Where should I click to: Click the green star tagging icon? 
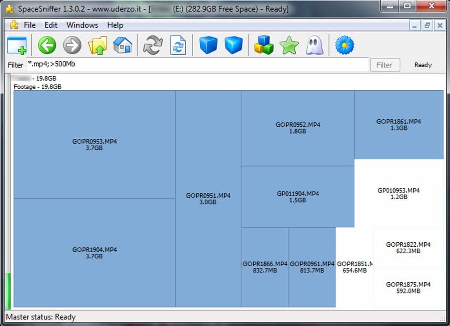click(x=289, y=45)
